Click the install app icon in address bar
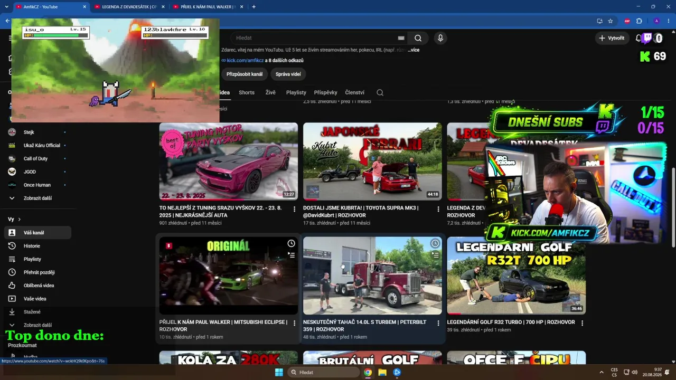Viewport: 676px width, 380px height. (x=599, y=21)
